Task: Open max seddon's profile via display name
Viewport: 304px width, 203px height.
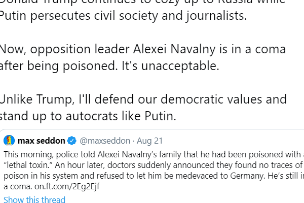Action: pos(41,140)
